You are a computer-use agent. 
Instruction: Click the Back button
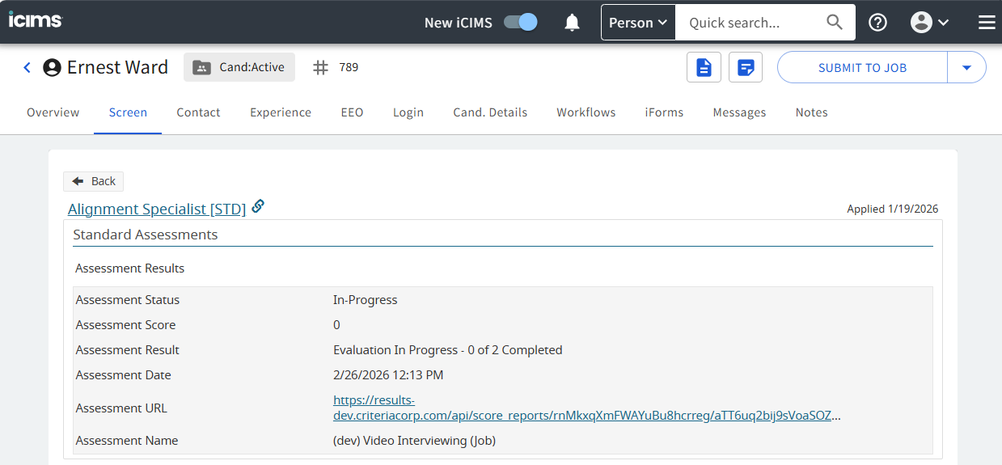pyautogui.click(x=94, y=181)
